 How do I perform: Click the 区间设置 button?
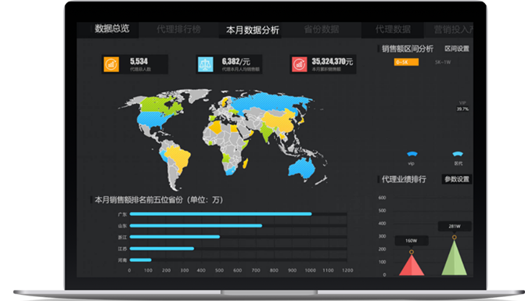pos(457,48)
